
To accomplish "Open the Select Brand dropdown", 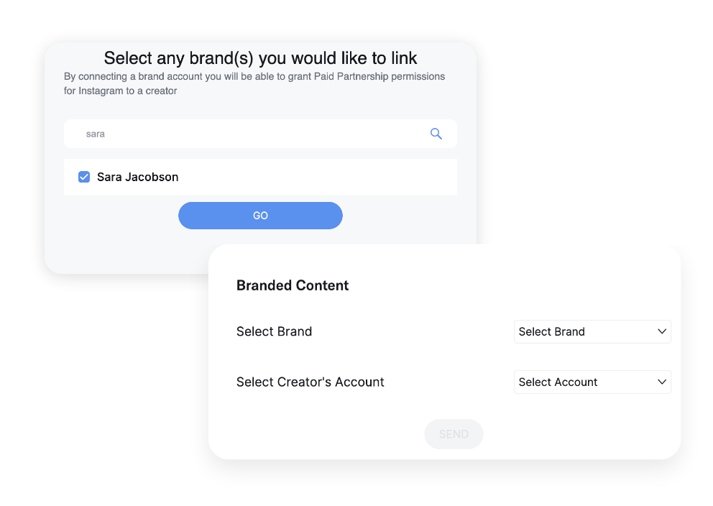I will tap(592, 332).
